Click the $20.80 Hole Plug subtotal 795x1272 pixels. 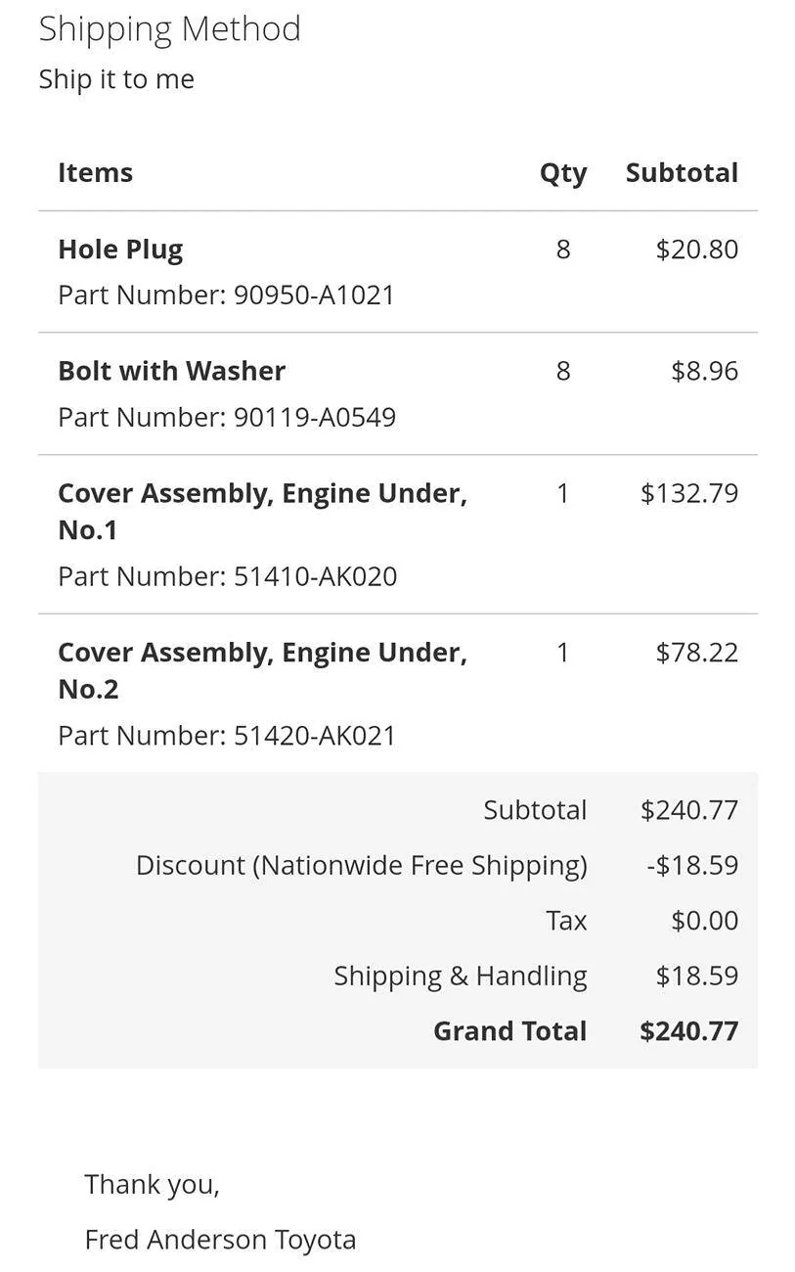(697, 250)
